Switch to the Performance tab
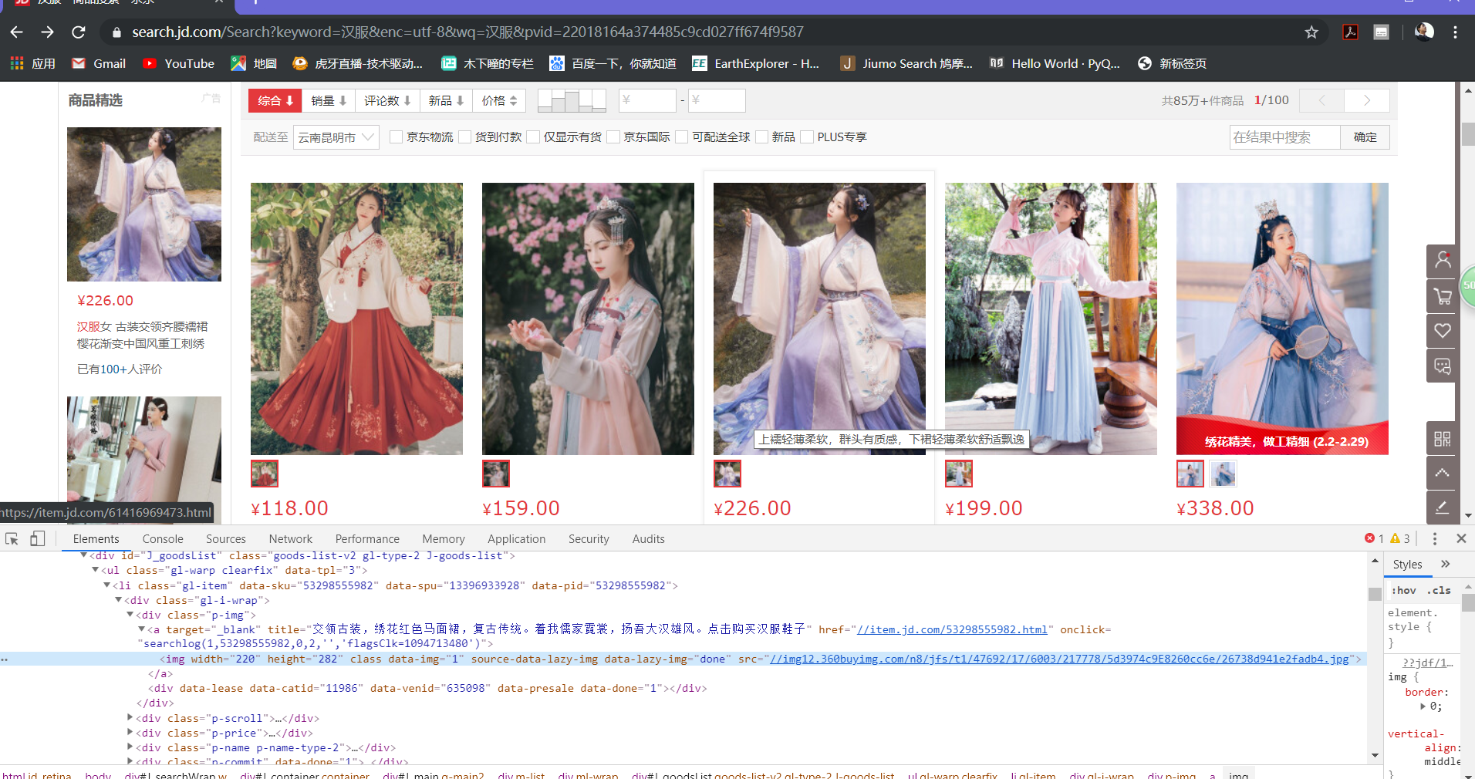 click(x=367, y=538)
